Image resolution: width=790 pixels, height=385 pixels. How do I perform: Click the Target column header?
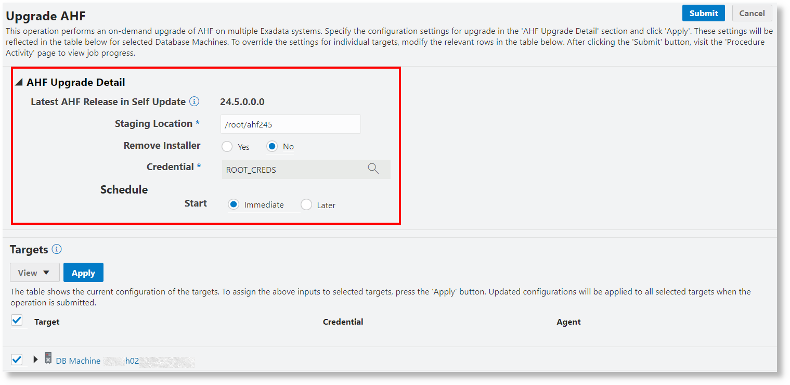tap(47, 322)
